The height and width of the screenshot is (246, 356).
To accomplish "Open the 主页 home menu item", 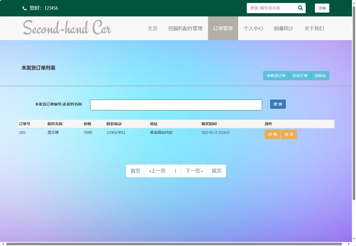I will point(152,29).
